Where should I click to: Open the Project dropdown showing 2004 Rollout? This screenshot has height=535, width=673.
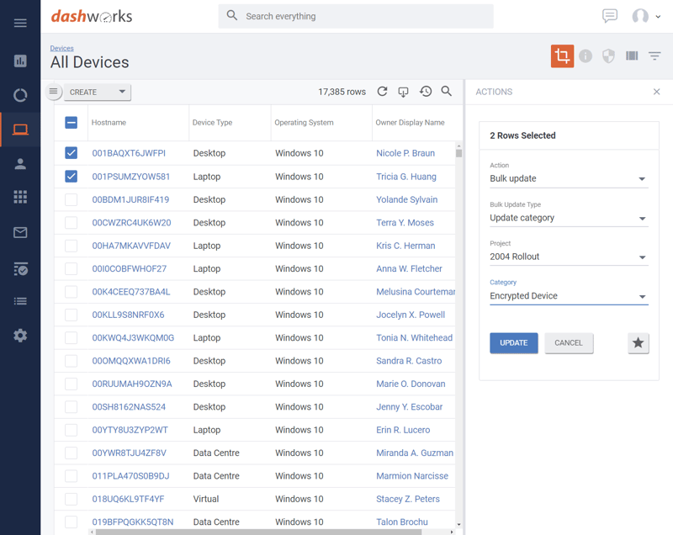coord(569,257)
